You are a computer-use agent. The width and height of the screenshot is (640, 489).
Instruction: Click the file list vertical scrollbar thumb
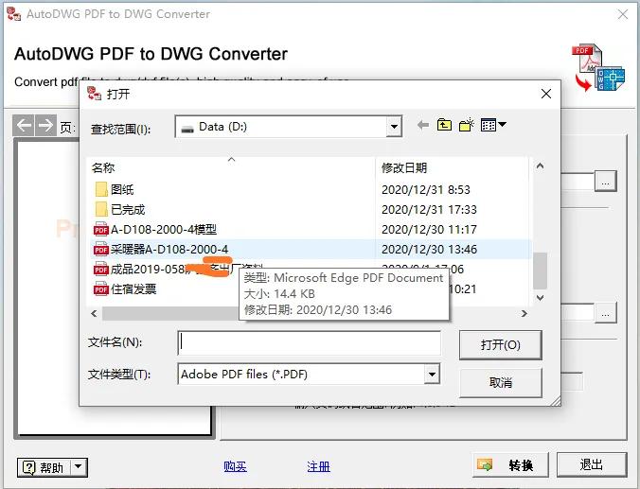pyautogui.click(x=540, y=271)
